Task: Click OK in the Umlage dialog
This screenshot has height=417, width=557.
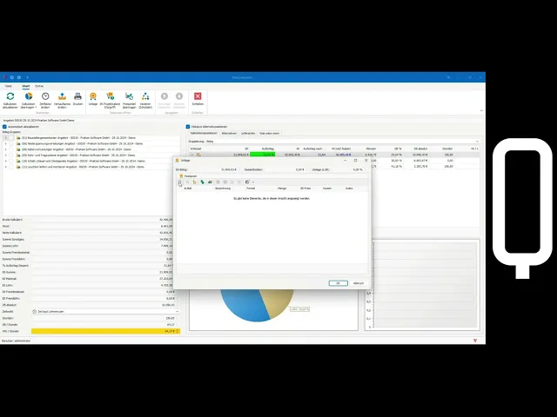Action: coord(339,283)
